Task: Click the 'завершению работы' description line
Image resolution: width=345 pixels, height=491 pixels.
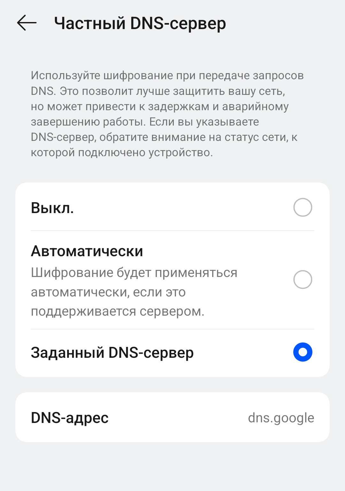Action: click(144, 122)
